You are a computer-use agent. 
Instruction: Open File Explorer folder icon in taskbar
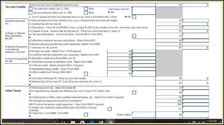(73, 122)
